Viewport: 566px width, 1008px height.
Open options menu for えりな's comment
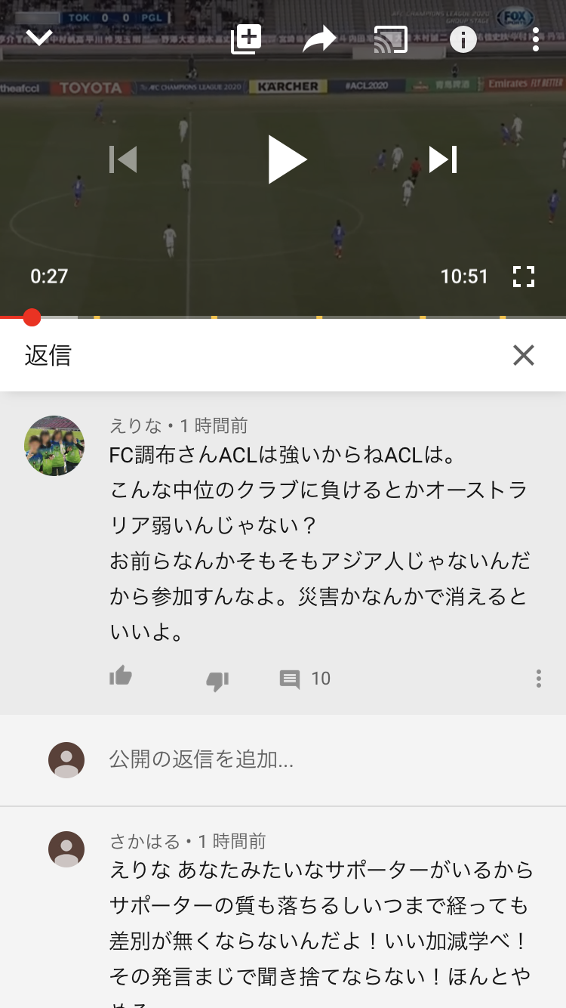[538, 679]
